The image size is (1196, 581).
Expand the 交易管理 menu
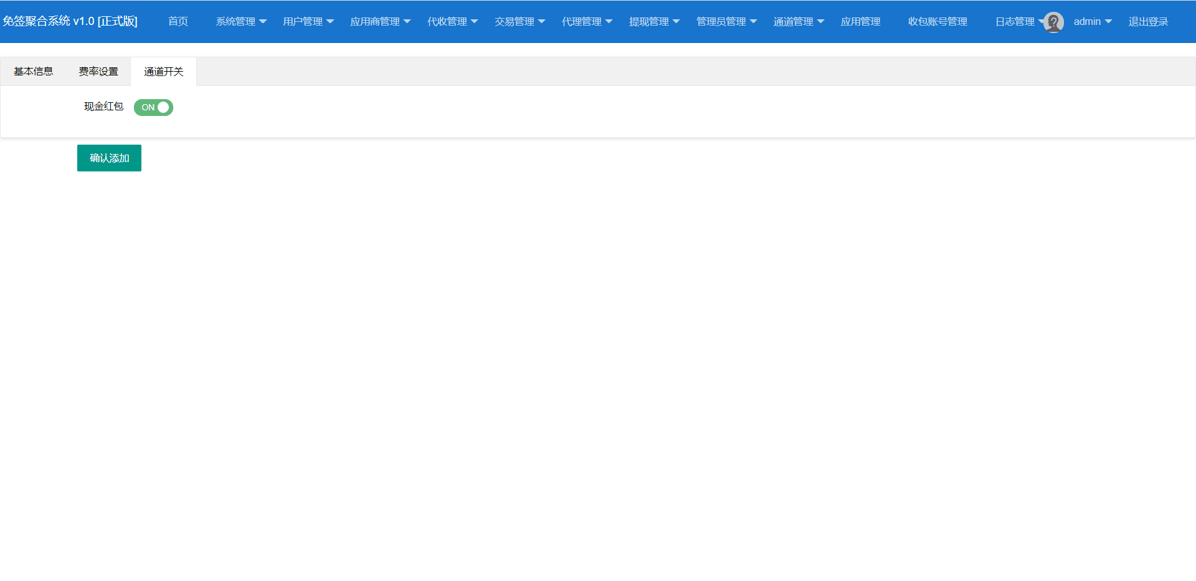(x=520, y=21)
